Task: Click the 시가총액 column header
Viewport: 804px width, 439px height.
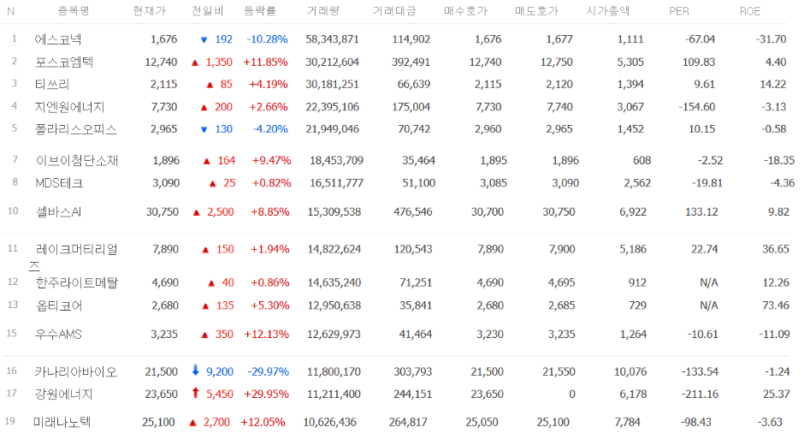Action: click(x=608, y=11)
